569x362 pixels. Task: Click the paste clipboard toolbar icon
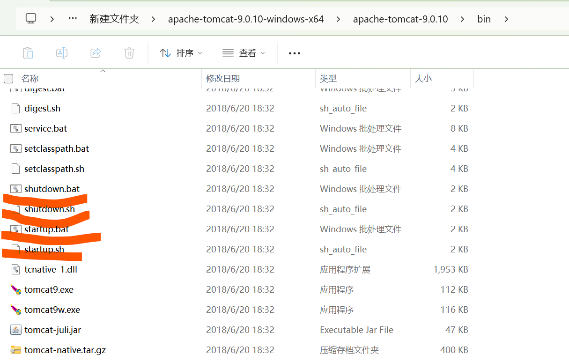click(x=28, y=53)
